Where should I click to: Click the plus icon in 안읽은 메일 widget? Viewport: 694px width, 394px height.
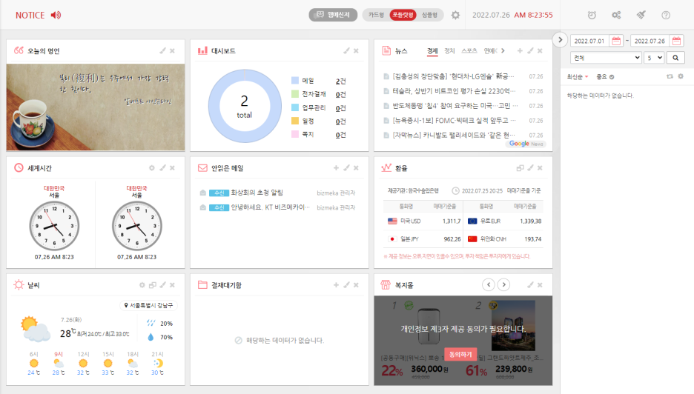[336, 168]
